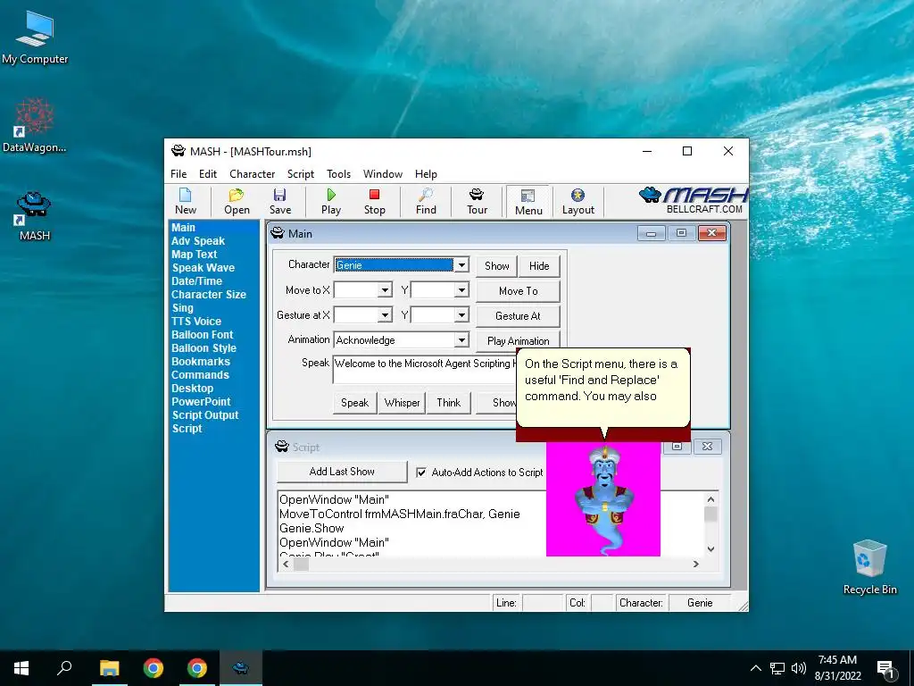The width and height of the screenshot is (914, 686).
Task: Open the Window menu
Action: pyautogui.click(x=382, y=174)
